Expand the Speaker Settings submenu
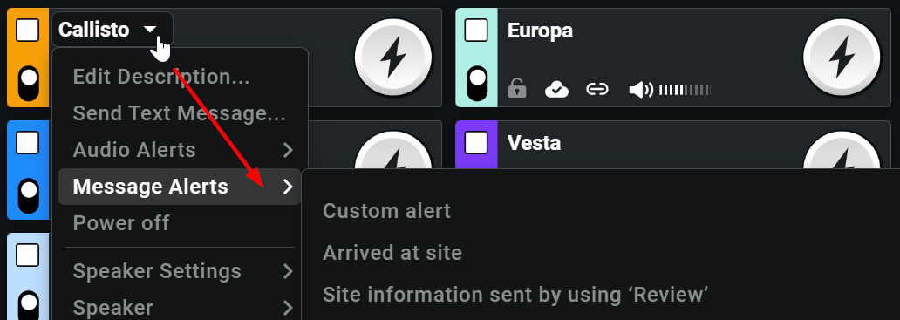900x320 pixels. point(180,270)
